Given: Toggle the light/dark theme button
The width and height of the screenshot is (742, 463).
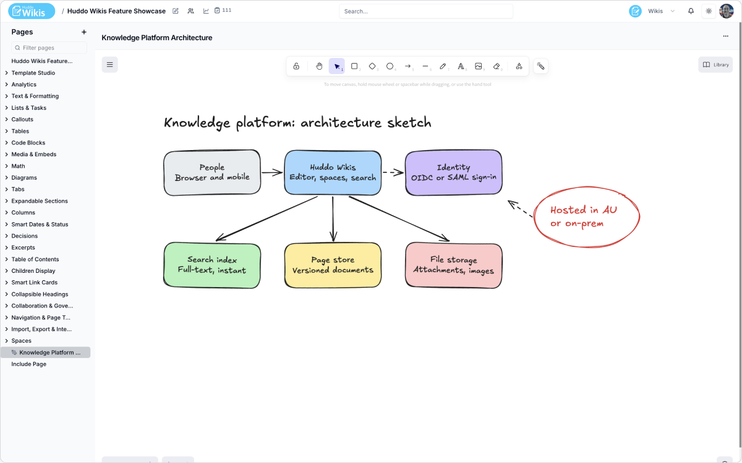Looking at the screenshot, I should [709, 11].
